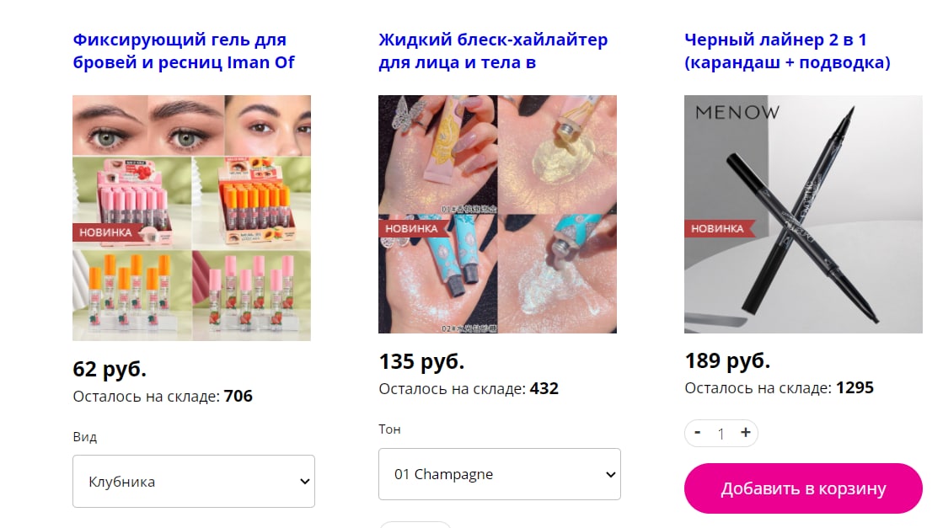The height and width of the screenshot is (528, 943).
Task: Click the НОВИНКА badge on MENOW liner
Action: coord(717,228)
